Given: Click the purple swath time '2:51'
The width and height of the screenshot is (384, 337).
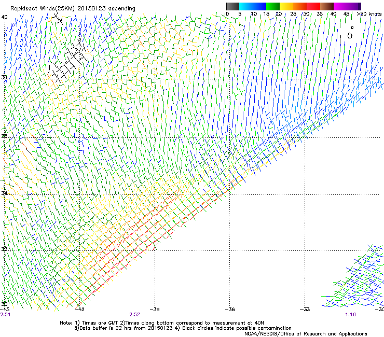Looking at the screenshot, I should tap(5, 315).
